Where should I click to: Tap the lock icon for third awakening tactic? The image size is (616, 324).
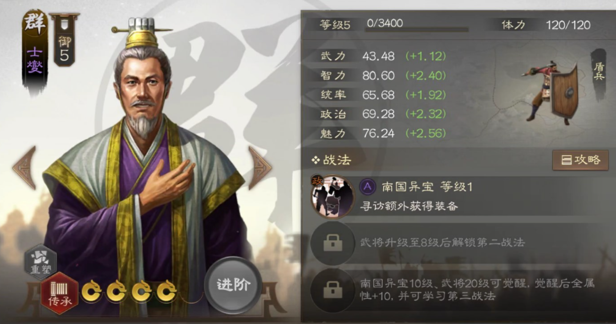(x=333, y=290)
